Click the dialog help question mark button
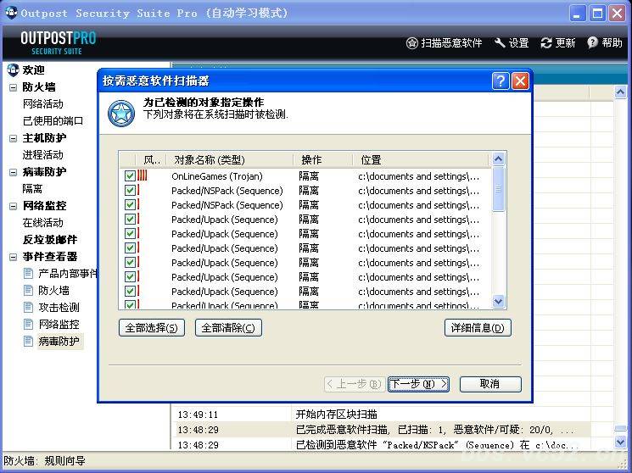 501,81
